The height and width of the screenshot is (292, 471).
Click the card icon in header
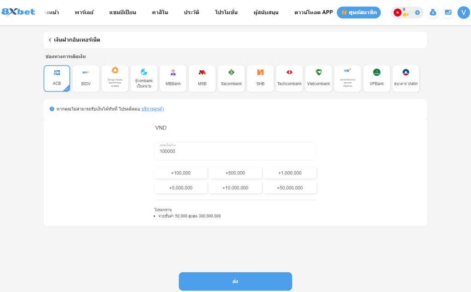click(448, 12)
